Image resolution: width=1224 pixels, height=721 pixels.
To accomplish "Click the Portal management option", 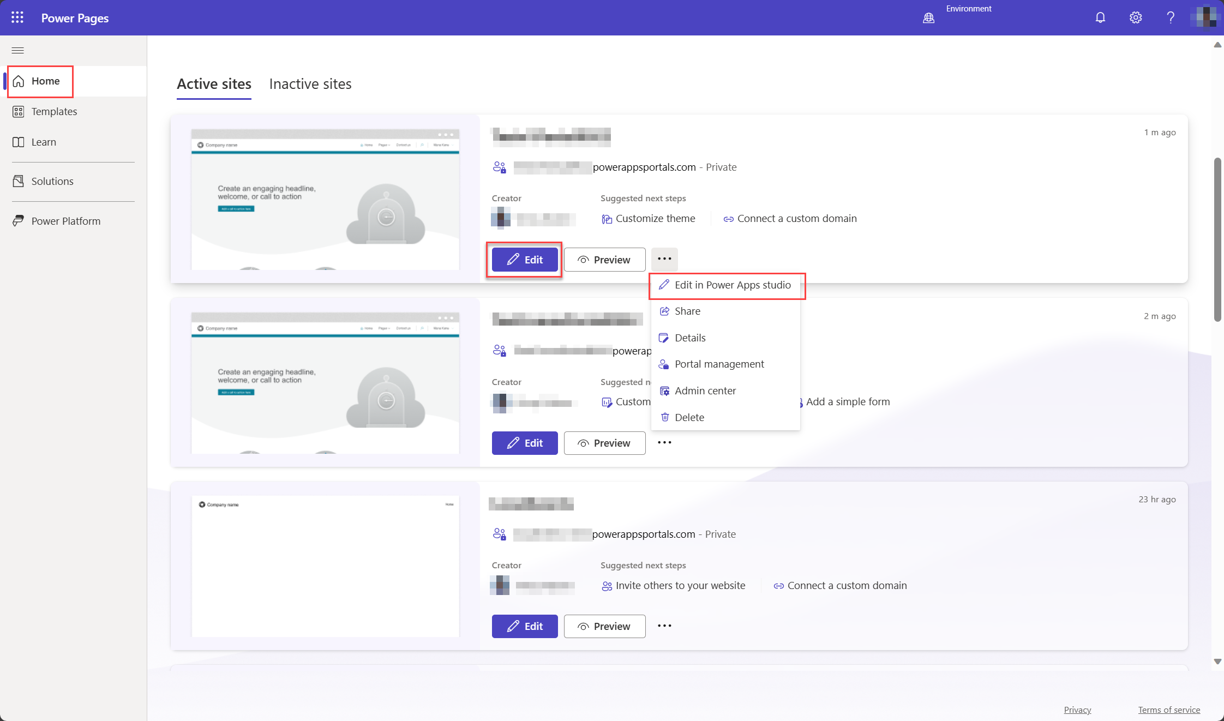I will coord(719,363).
